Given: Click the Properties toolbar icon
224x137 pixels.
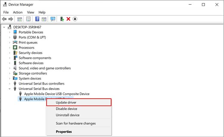Looking at the screenshot, I should tap(28, 19).
